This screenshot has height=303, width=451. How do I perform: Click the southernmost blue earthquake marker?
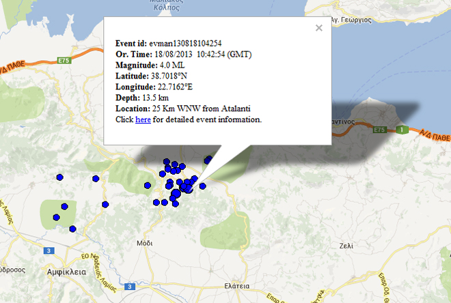[x=72, y=229]
